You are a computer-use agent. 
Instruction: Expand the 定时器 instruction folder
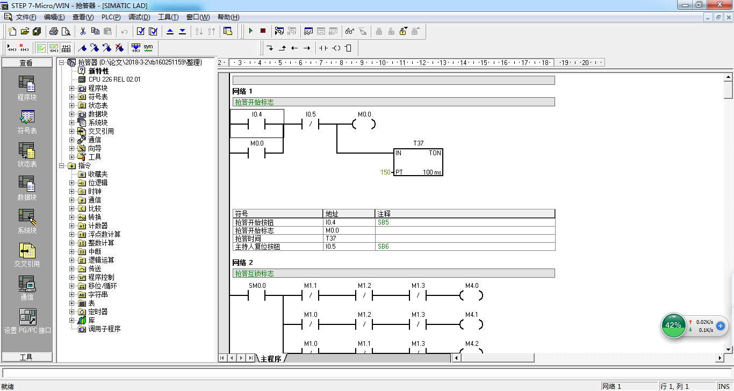coord(72,312)
